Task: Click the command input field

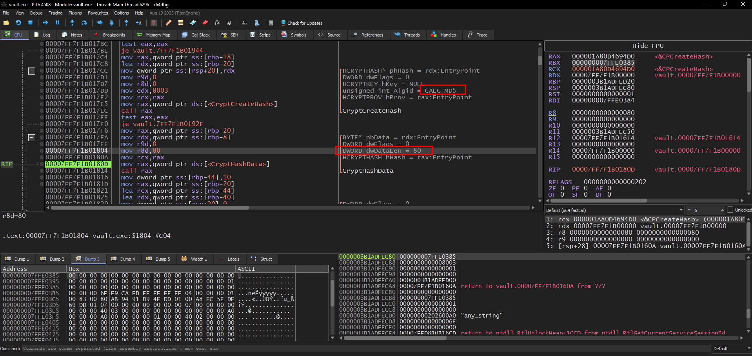Action: 366,349
